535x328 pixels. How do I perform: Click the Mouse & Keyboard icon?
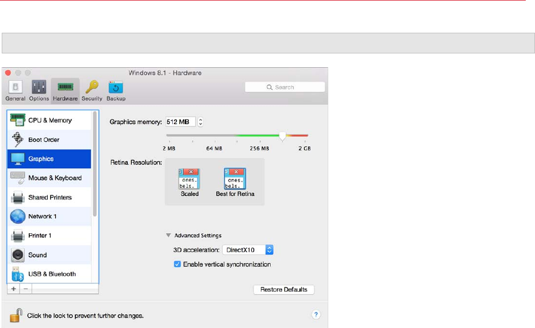click(18, 178)
